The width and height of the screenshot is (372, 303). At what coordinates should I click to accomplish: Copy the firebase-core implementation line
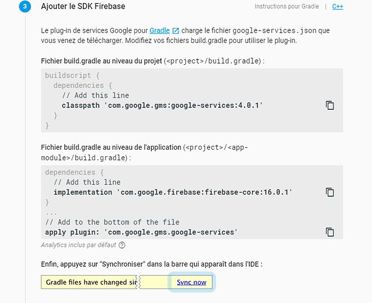pos(330,192)
